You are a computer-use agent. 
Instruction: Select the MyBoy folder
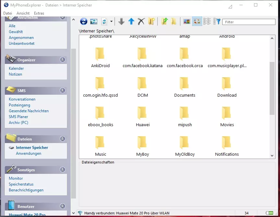[143, 146]
